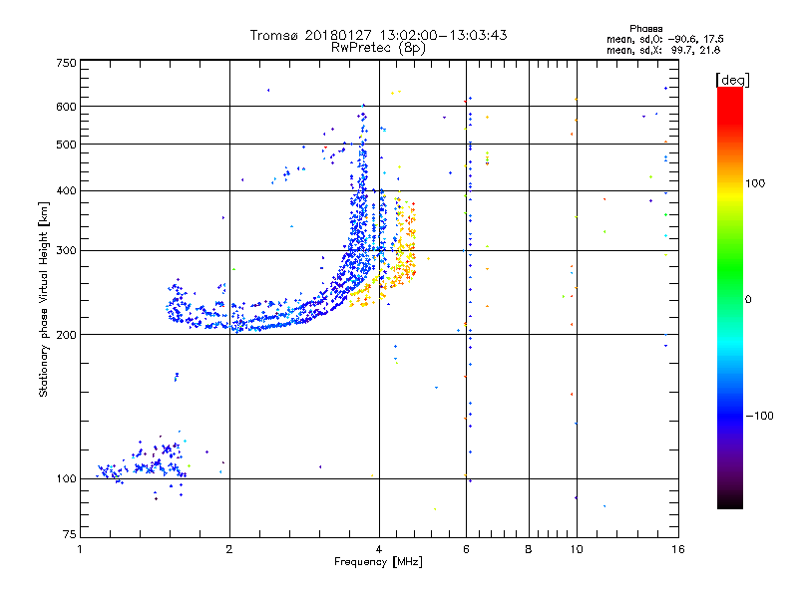The width and height of the screenshot is (798, 598).
Task: Click the 'RwPretec (8p)' subtitle
Action: pyautogui.click(x=378, y=48)
